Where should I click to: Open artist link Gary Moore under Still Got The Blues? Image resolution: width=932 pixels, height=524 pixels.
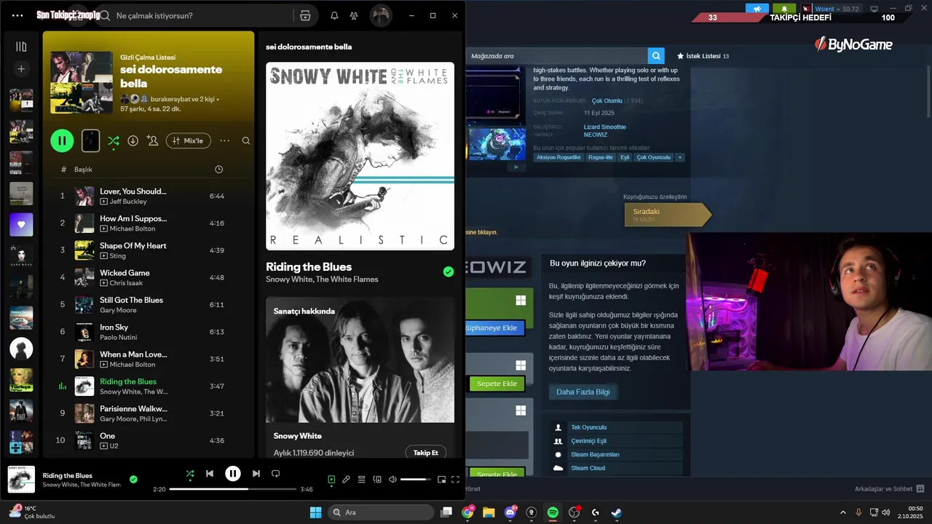point(119,310)
